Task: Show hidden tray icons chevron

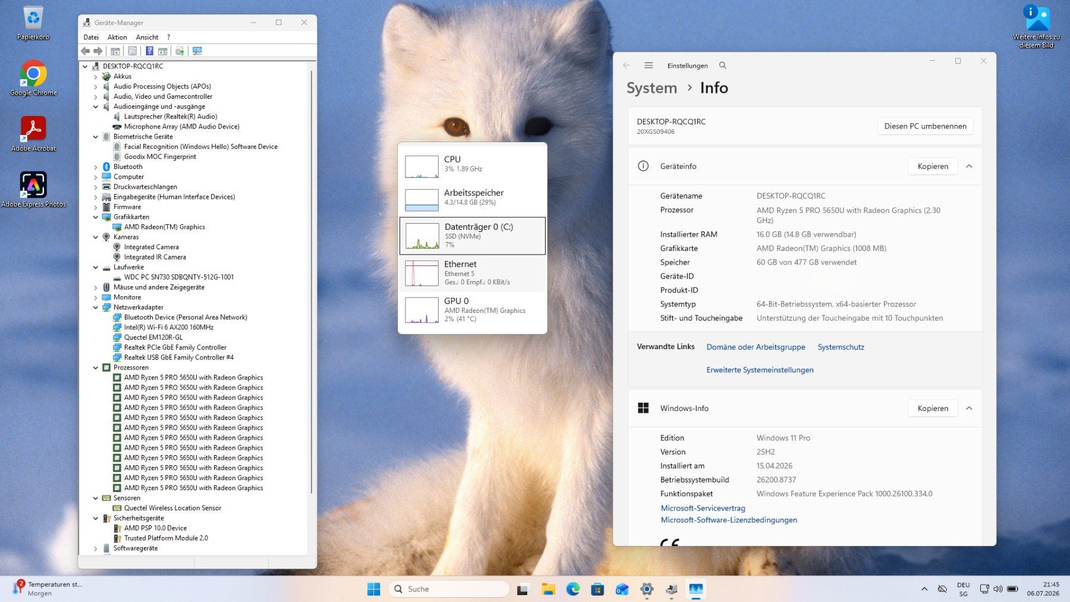Action: pos(924,589)
